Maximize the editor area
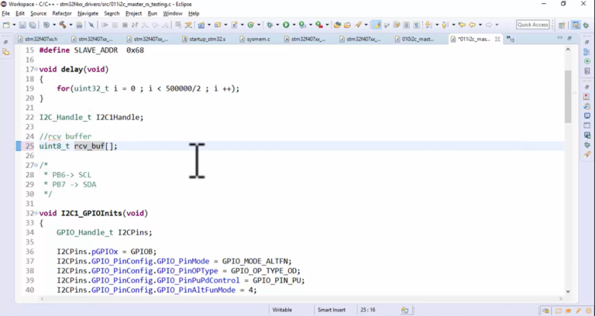 pyautogui.click(x=569, y=38)
